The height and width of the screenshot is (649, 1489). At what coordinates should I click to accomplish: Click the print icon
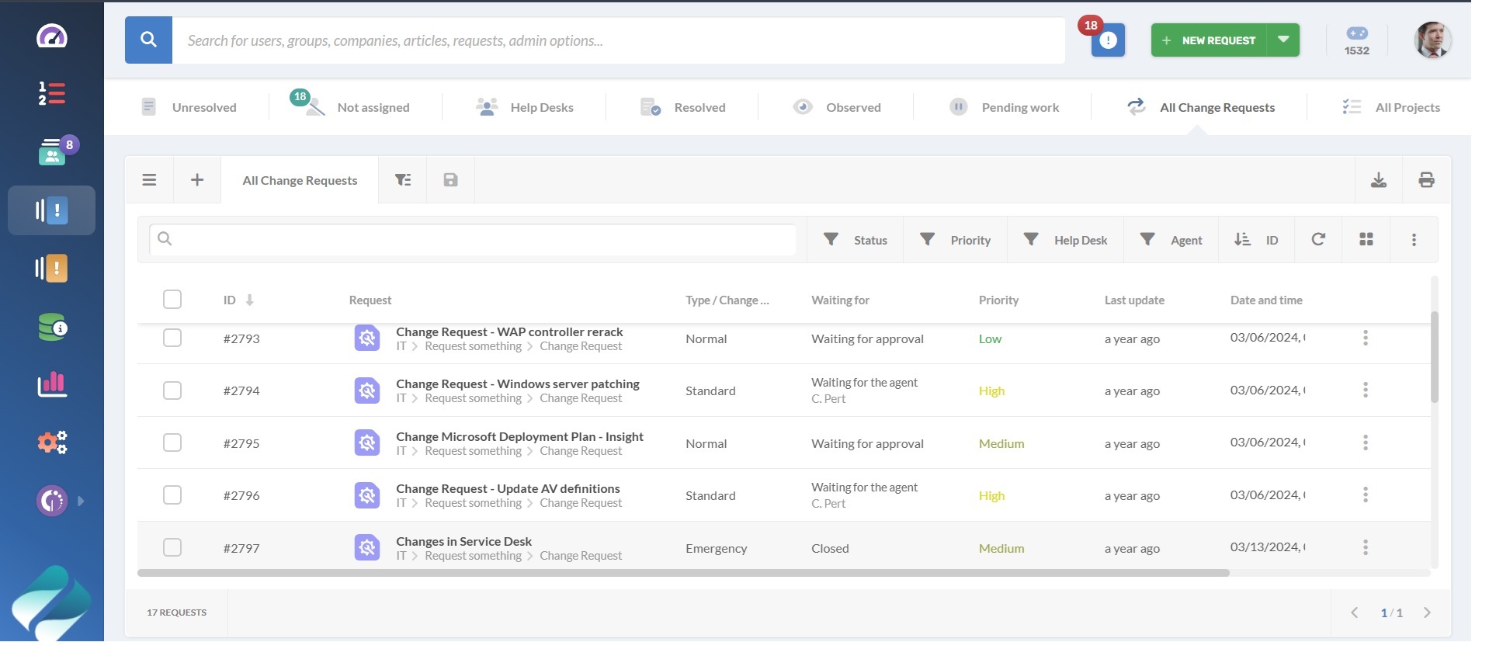click(1426, 180)
